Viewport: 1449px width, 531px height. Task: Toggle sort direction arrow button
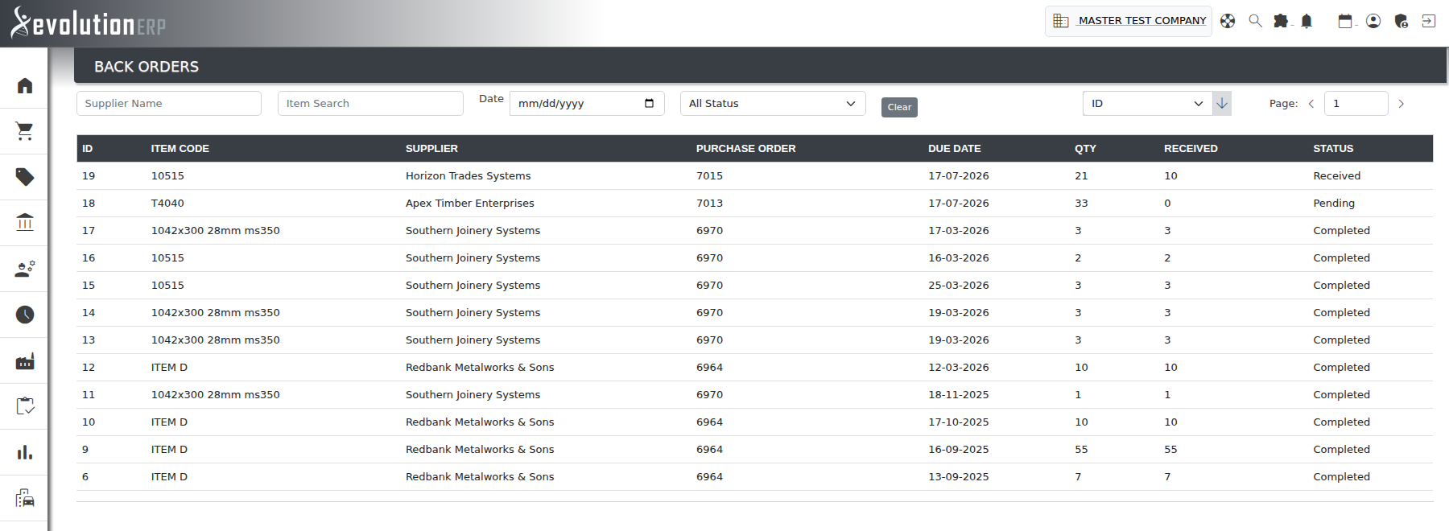point(1222,103)
